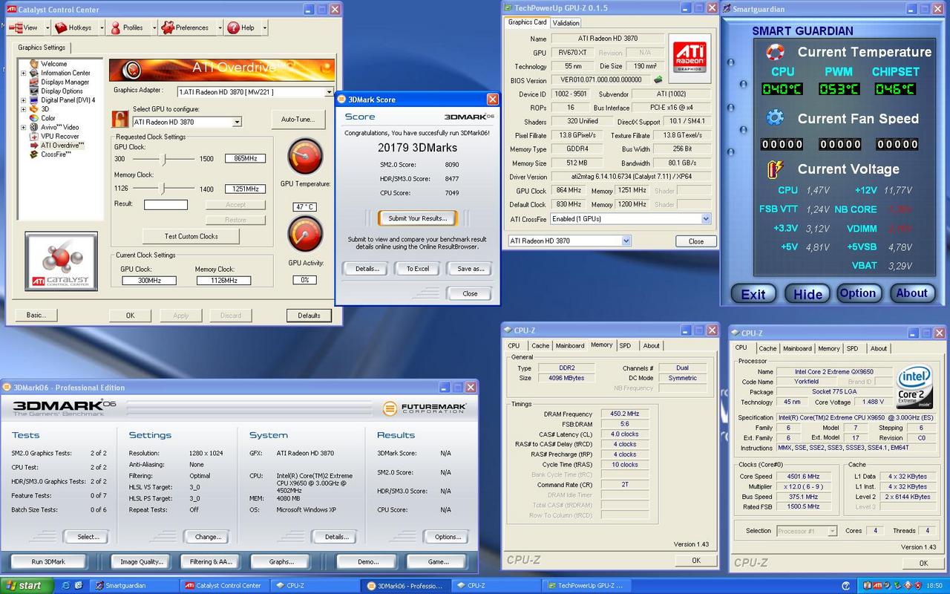Open About tab in CPU-Z processor window
950x594 pixels.
(x=879, y=348)
